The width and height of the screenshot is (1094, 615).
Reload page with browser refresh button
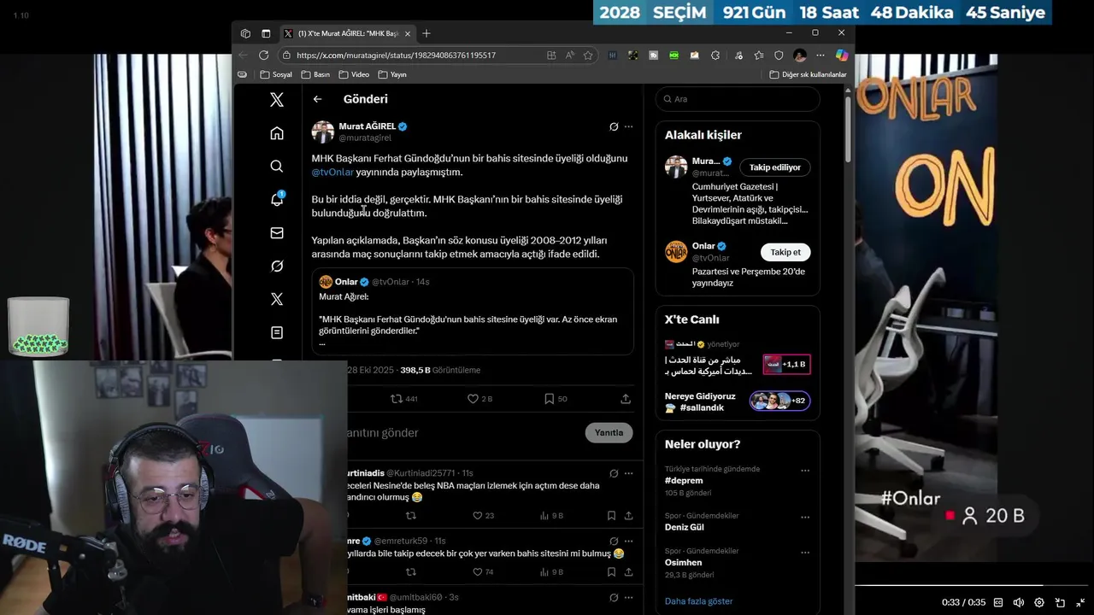[x=263, y=56]
